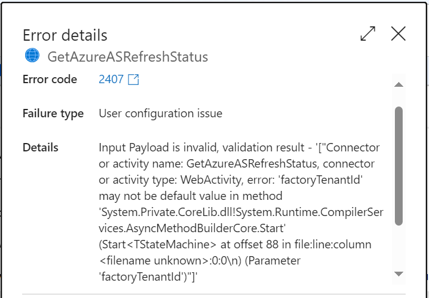This screenshot has height=298, width=429.
Task: Click the Start<TStateMachine> at offset 88 line
Action: (235, 244)
